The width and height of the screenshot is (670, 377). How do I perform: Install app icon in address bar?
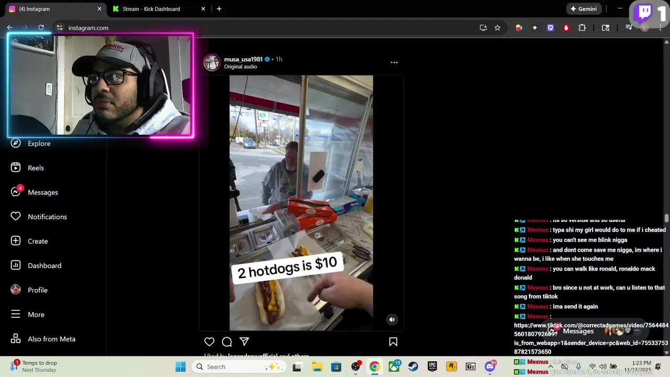[x=483, y=28]
